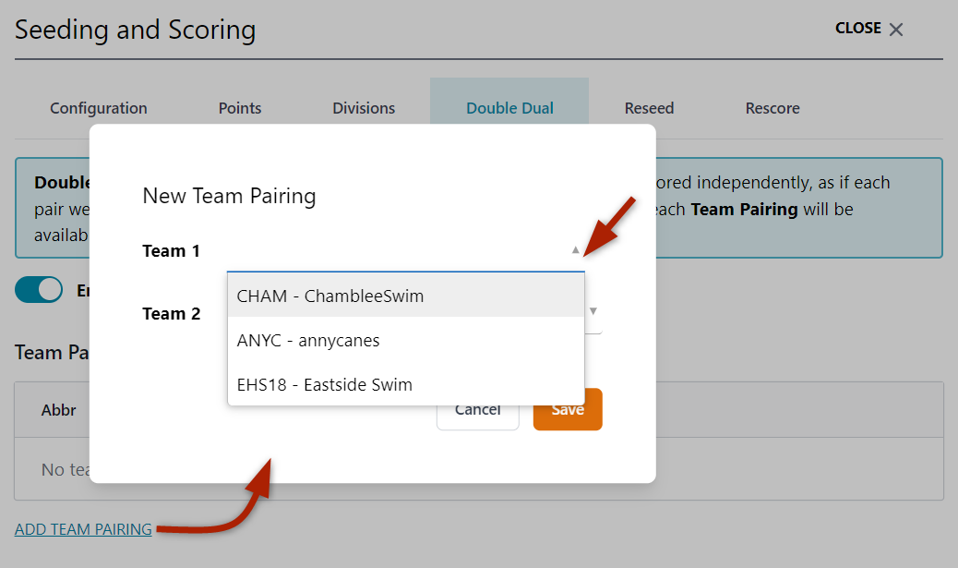Open the Points tab

coord(239,108)
